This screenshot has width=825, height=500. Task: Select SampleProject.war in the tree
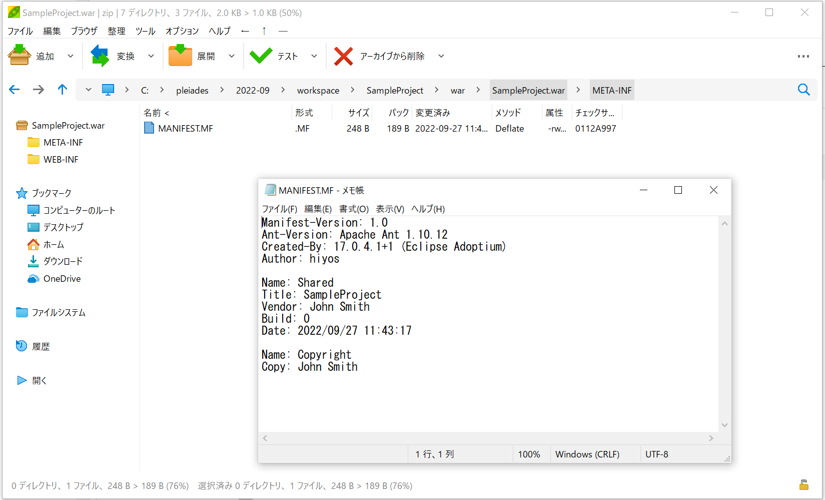pos(68,126)
